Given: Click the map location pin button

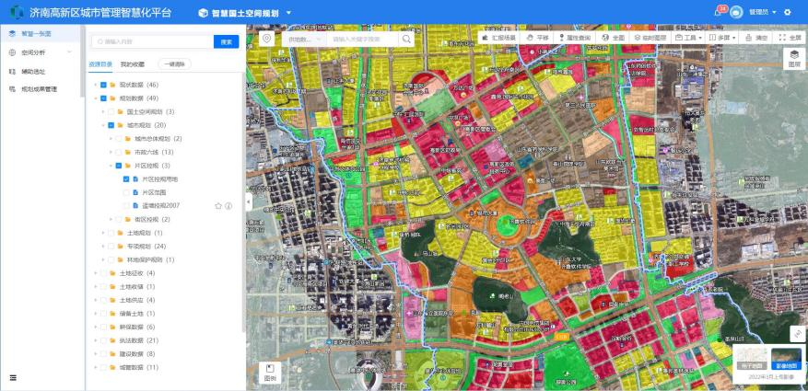Looking at the screenshot, I should 266,39.
